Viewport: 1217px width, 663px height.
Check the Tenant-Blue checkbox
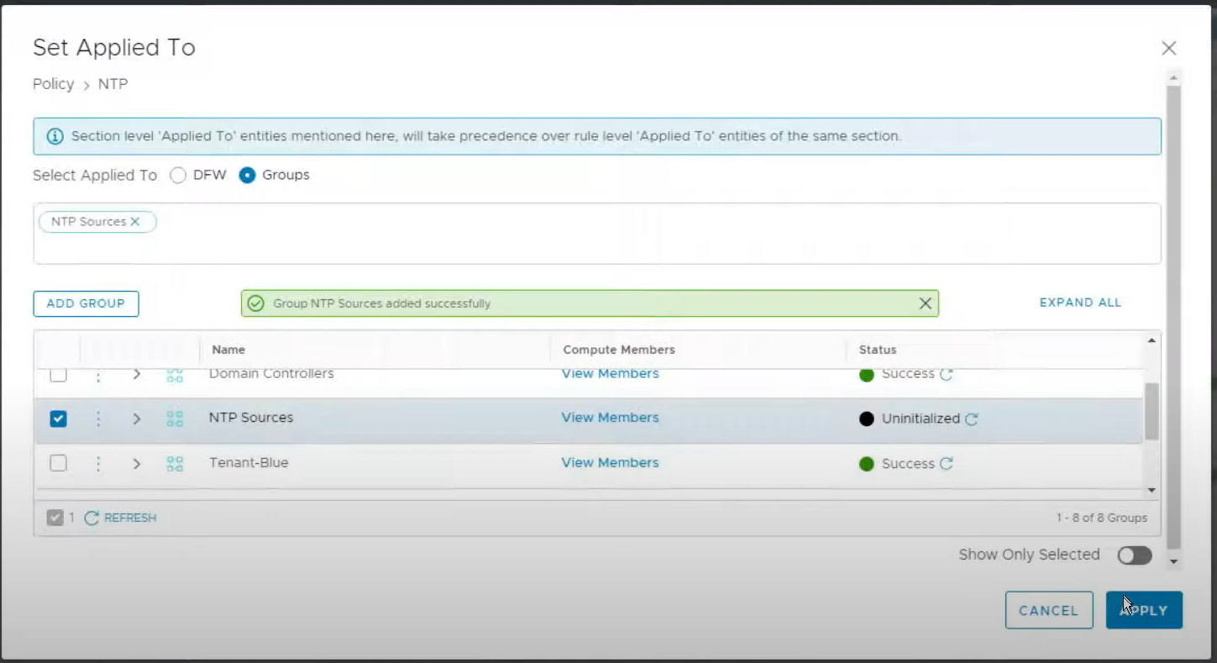tap(58, 463)
